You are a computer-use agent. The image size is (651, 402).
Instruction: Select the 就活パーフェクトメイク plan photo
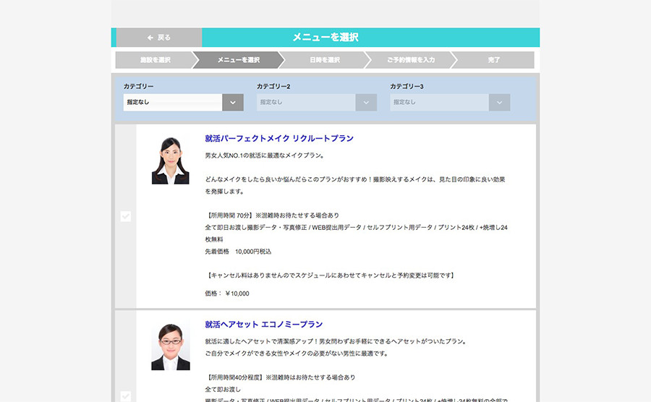point(170,161)
